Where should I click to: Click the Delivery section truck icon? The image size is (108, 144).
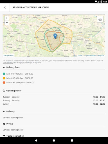(x=4, y=111)
